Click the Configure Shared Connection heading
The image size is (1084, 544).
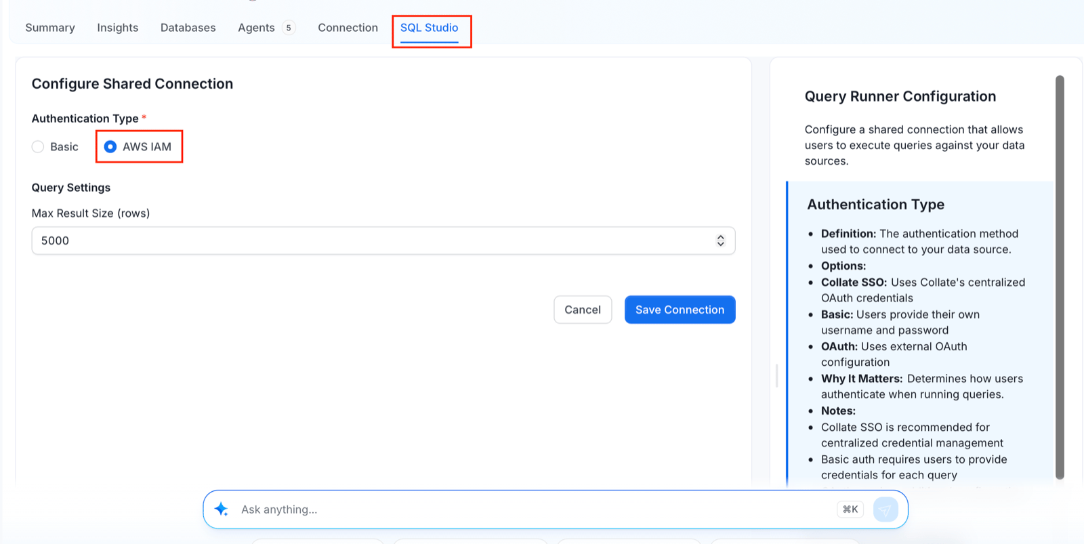click(132, 84)
